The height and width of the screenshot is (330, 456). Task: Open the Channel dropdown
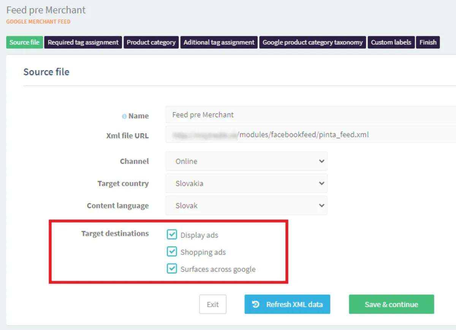[x=246, y=161]
